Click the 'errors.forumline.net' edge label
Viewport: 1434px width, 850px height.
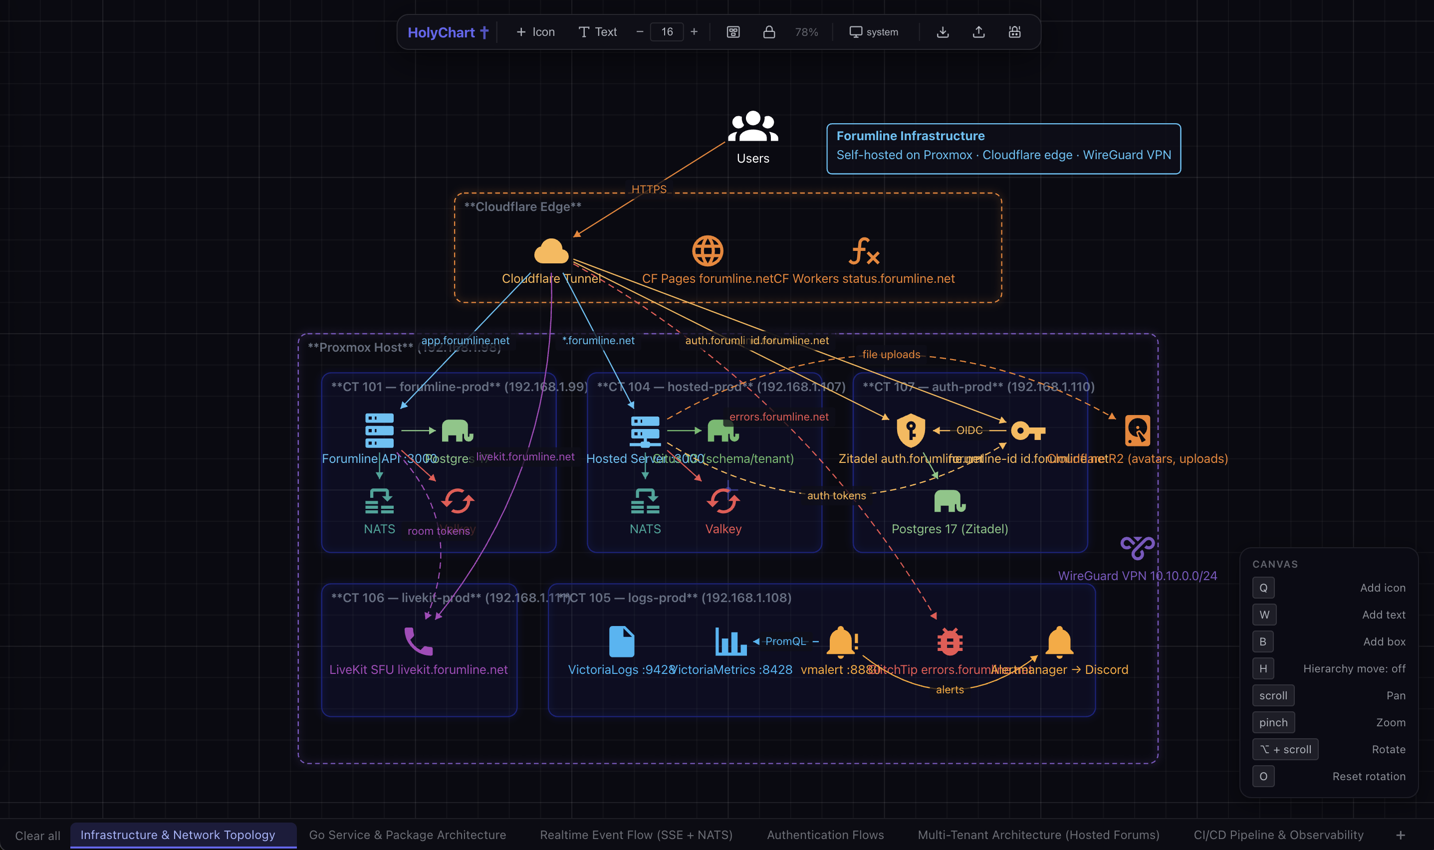click(778, 417)
